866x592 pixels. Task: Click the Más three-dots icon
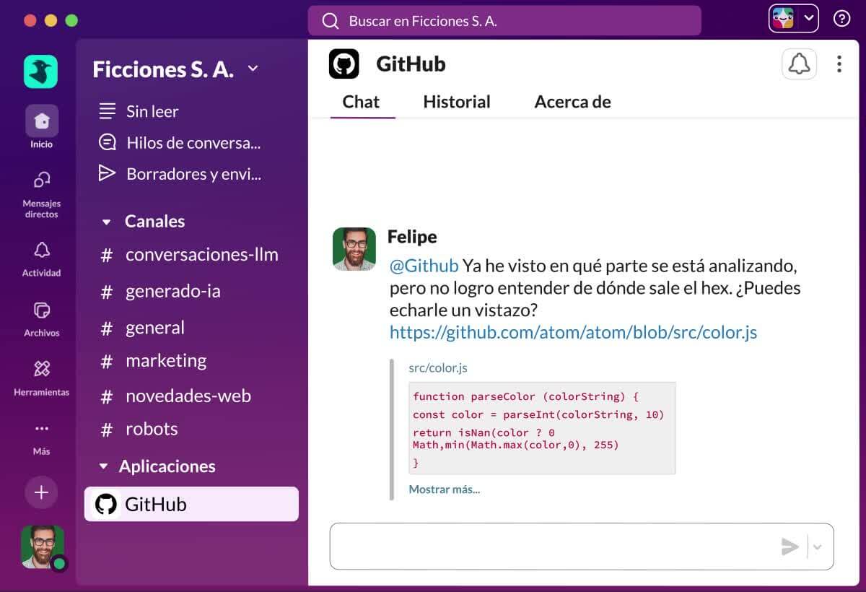click(x=42, y=429)
